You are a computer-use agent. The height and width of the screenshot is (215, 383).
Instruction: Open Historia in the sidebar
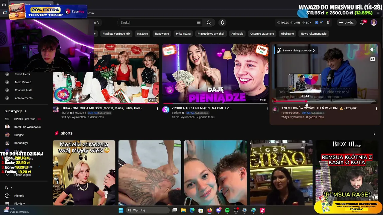tap(19, 196)
